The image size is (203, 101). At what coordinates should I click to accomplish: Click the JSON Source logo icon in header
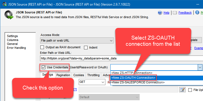click(x=9, y=15)
